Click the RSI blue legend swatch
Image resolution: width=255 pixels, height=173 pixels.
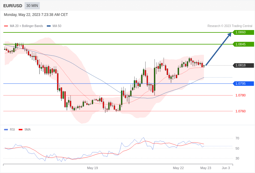pyautogui.click(x=6, y=129)
